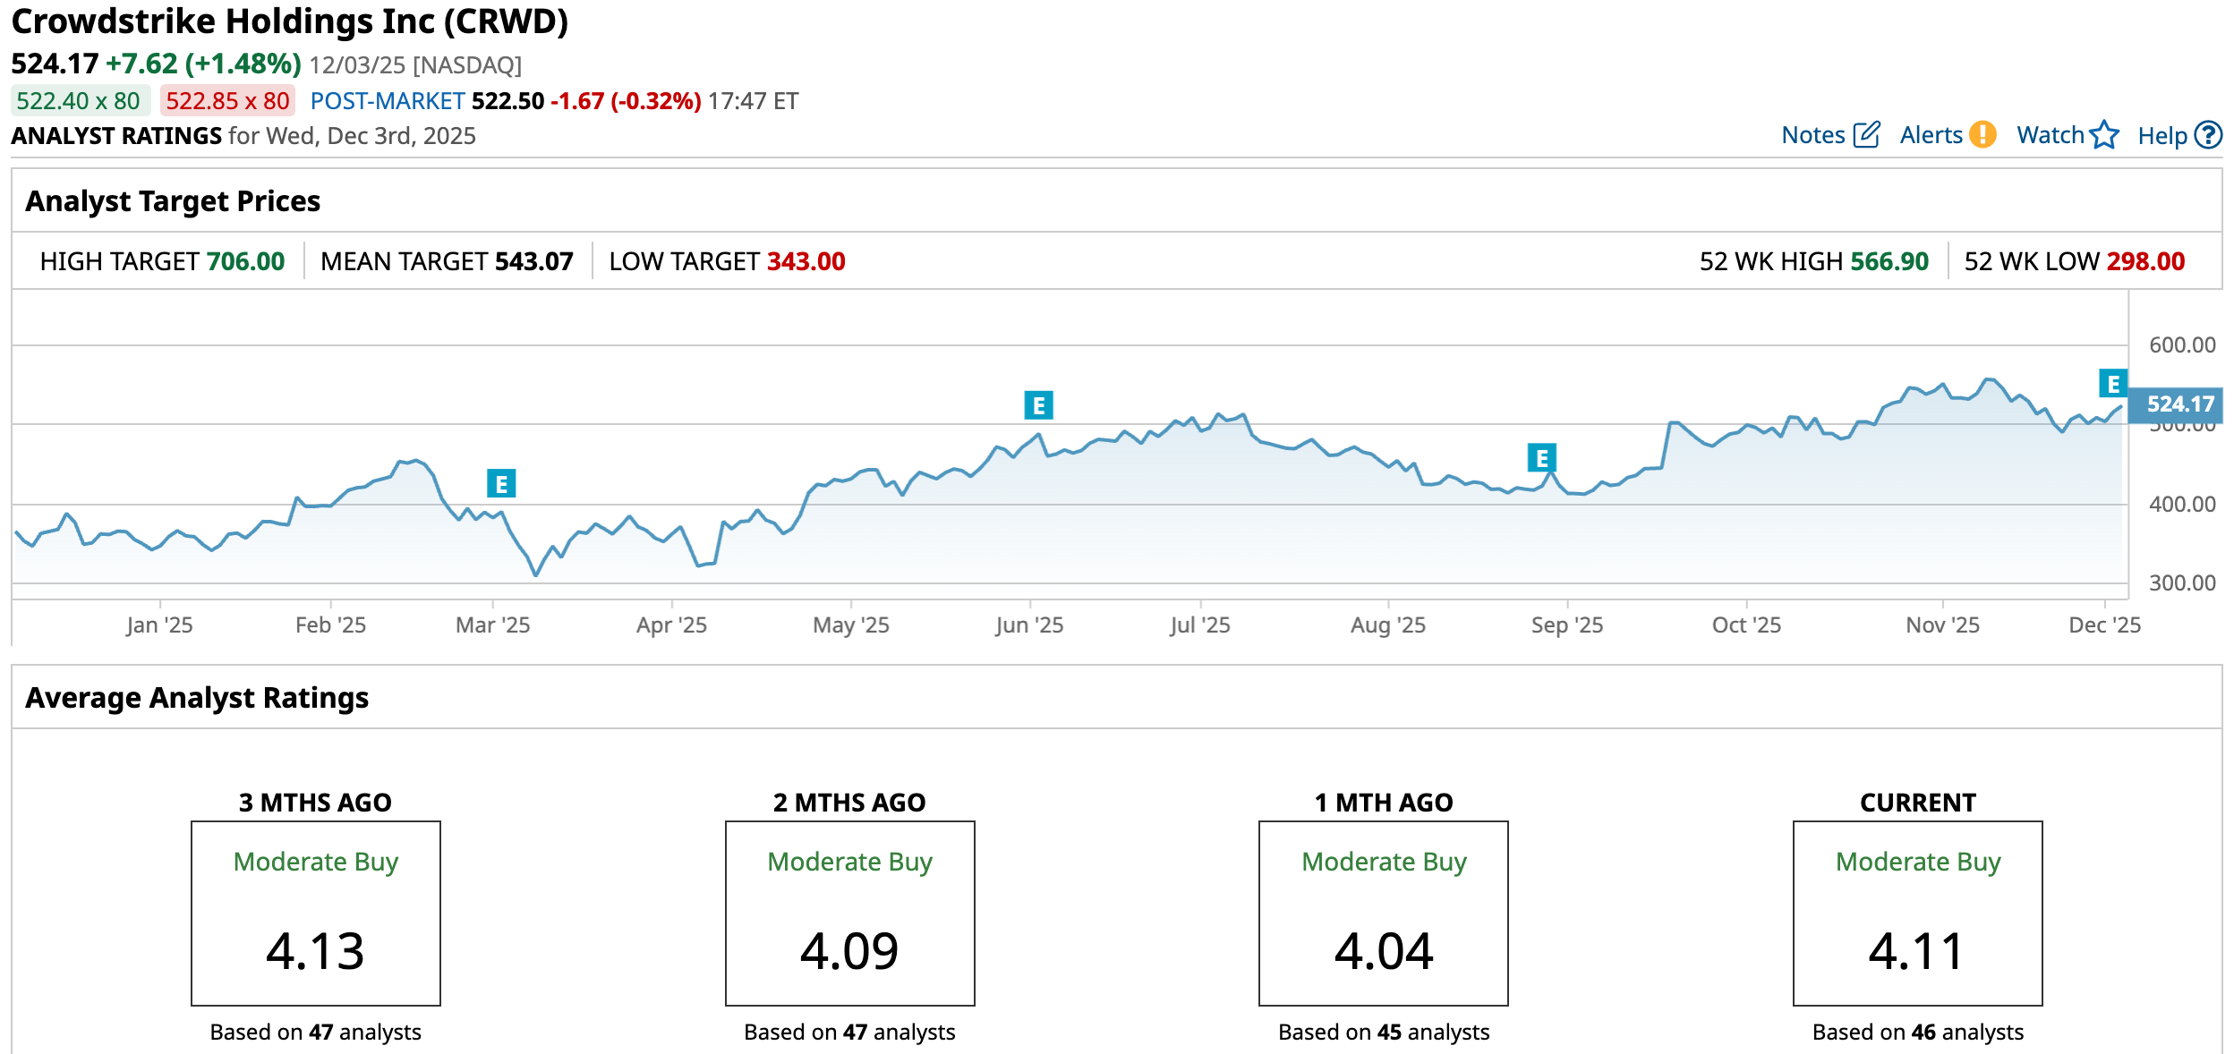
Task: Click the Watch star icon
Action: tap(2104, 135)
